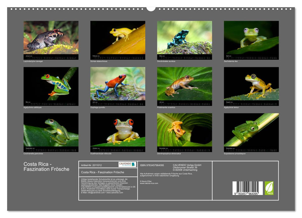302x218 pixels.
Task: Open the Cochranella granulosa September image
Action: coord(51,130)
